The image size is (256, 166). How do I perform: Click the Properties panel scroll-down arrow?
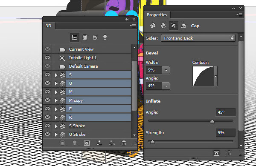click(241, 146)
